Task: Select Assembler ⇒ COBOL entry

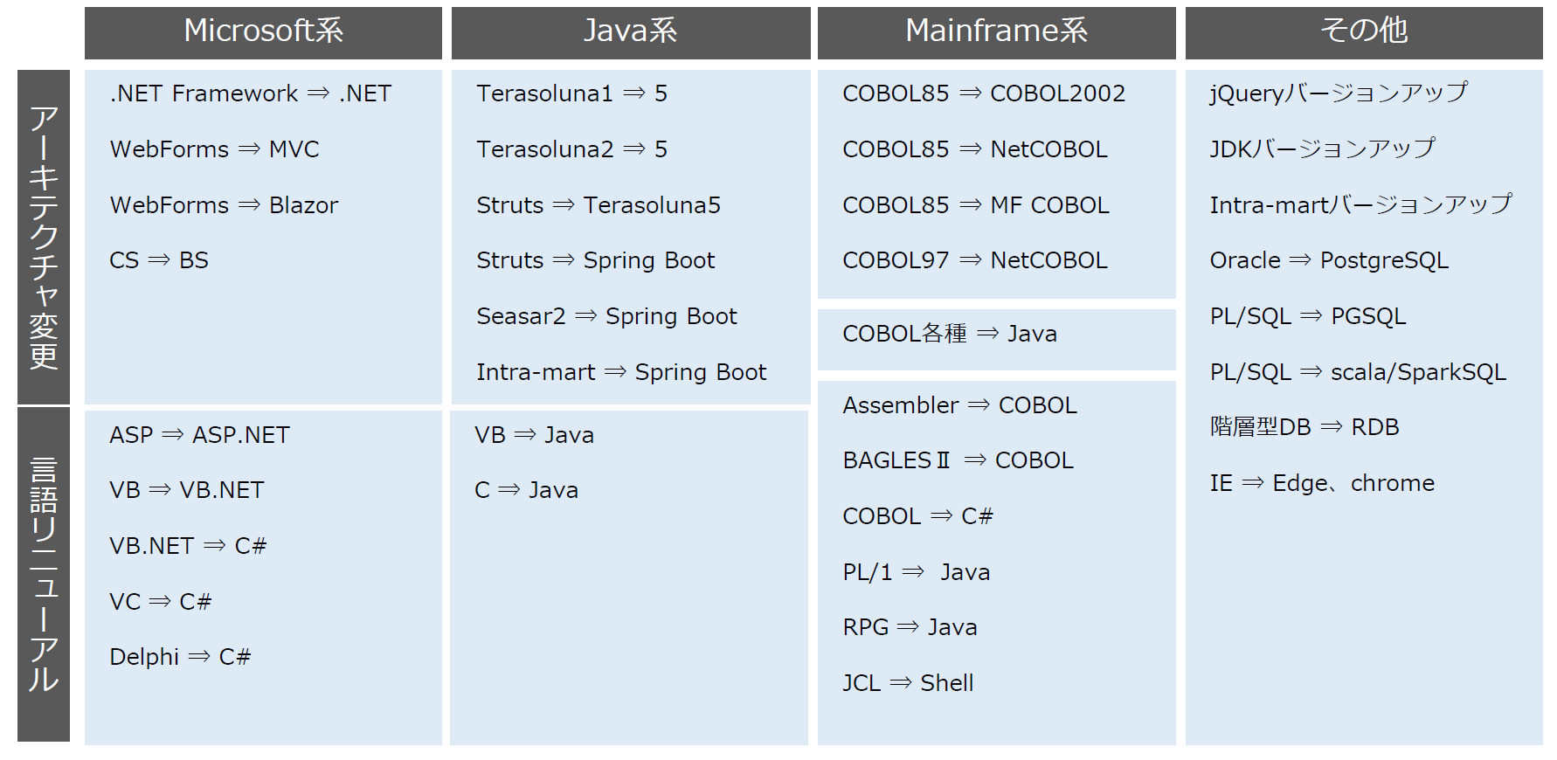Action: tap(959, 405)
